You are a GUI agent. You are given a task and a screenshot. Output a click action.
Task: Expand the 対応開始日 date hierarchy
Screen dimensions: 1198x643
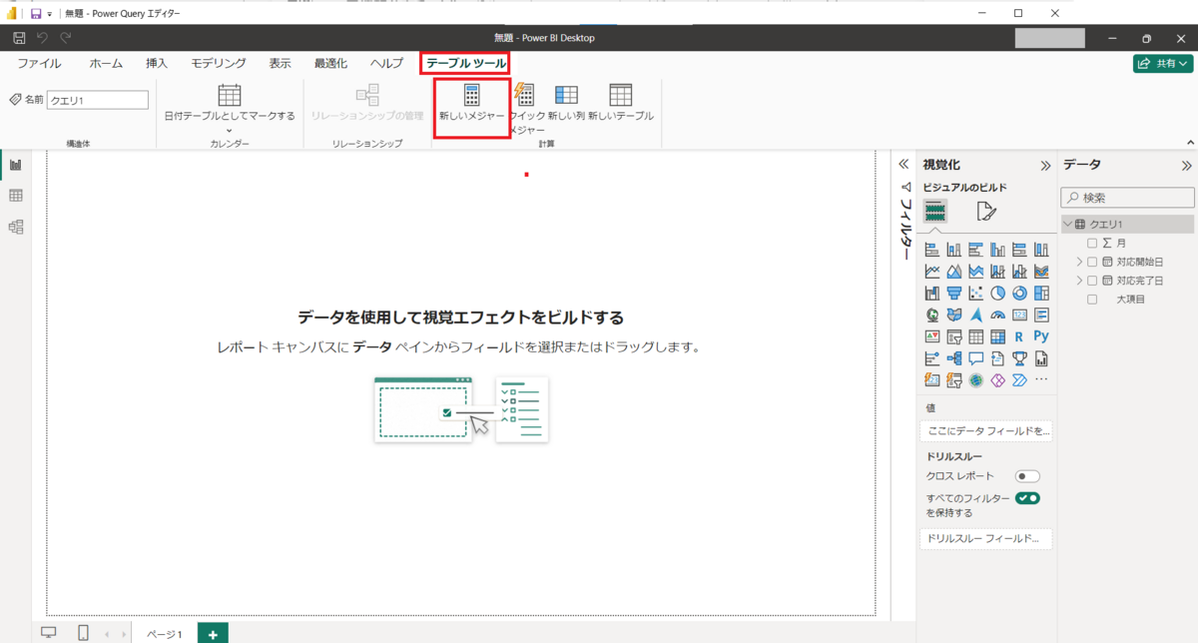click(x=1078, y=262)
